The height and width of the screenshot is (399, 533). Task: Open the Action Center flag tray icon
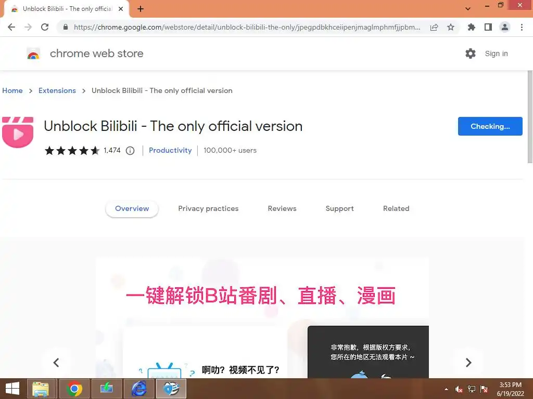(x=484, y=389)
